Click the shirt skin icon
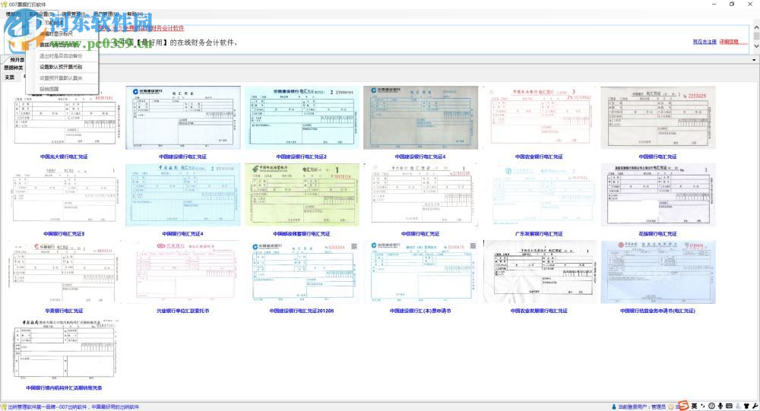Image resolution: width=760 pixels, height=411 pixels. (x=746, y=406)
